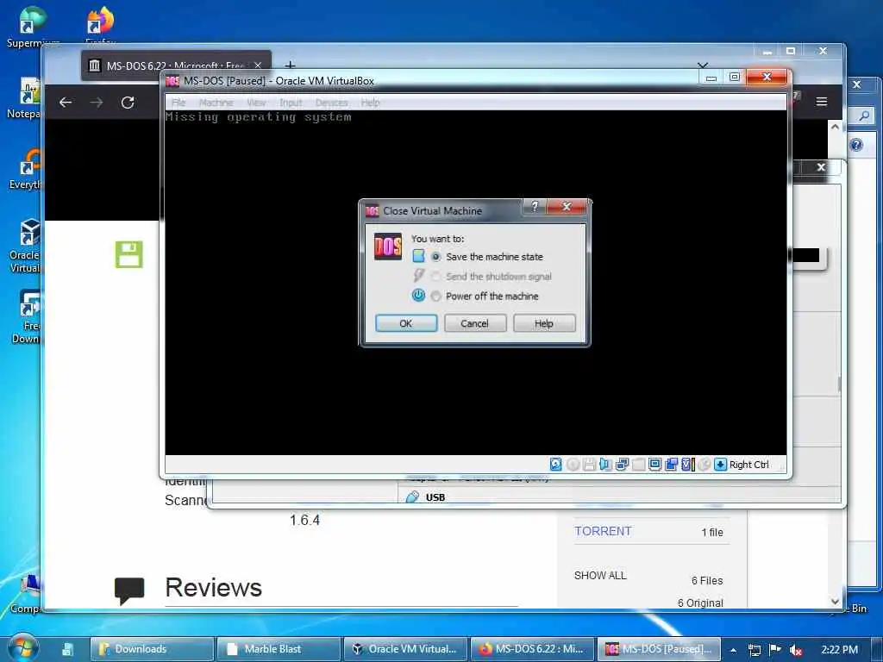This screenshot has height=662, width=883.
Task: Click the V virtualization features icon in status bar
Action: (687, 465)
